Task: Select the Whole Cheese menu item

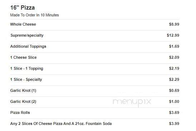Action: (23, 24)
